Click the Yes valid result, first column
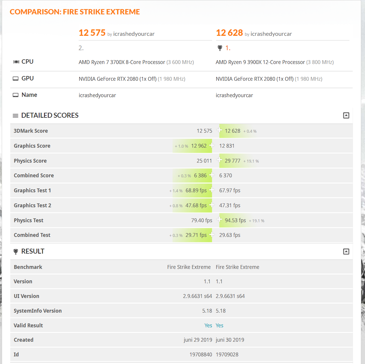This screenshot has width=365, height=364. (x=208, y=326)
